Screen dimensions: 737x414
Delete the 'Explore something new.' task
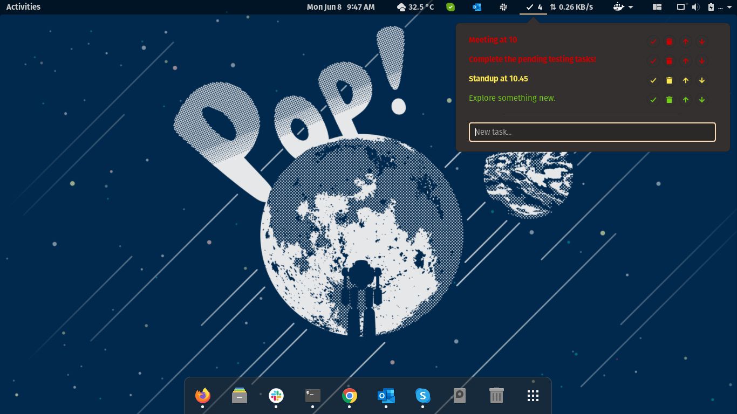[669, 100]
